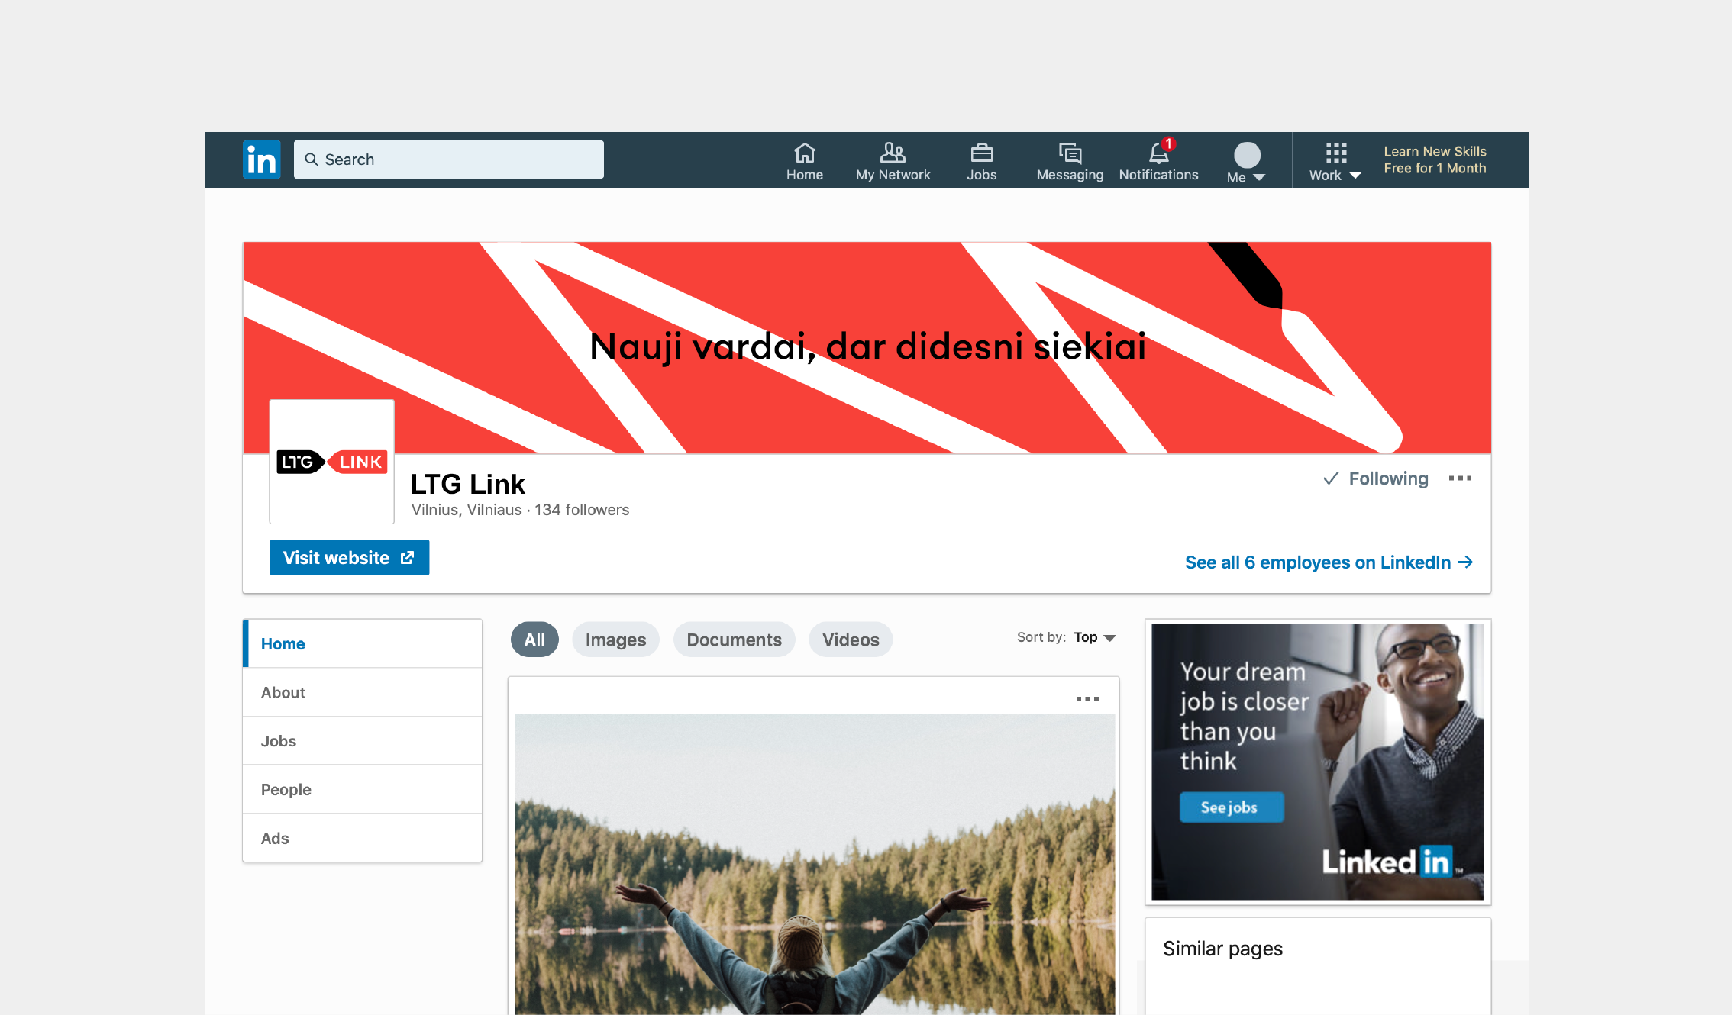Click the LinkedIn logo icon
Viewport: 1734px width, 1015px height.
261,159
